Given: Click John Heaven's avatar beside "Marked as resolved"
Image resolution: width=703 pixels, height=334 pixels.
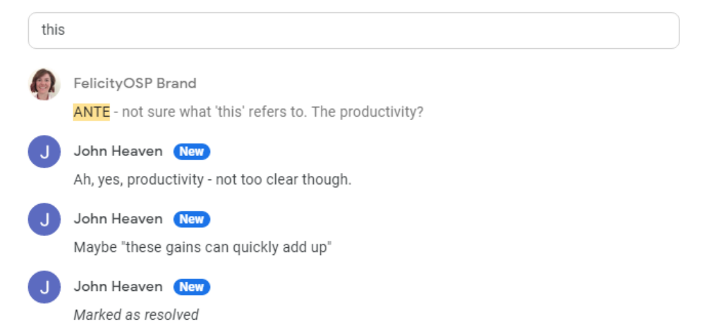Looking at the screenshot, I should click(44, 288).
